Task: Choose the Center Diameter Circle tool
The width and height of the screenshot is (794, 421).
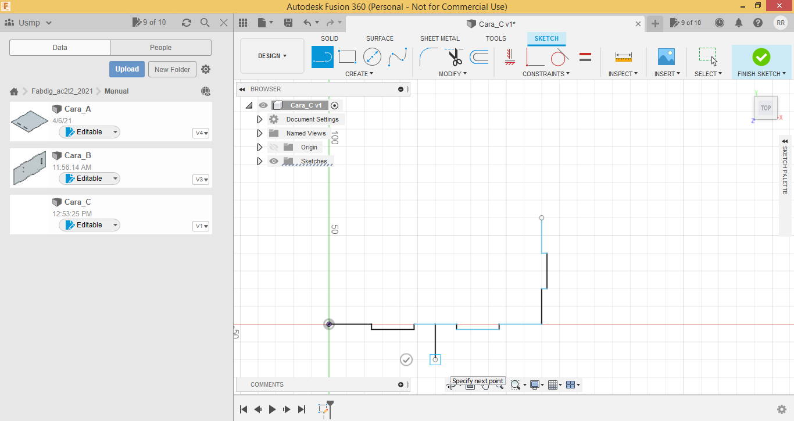Action: click(x=372, y=57)
